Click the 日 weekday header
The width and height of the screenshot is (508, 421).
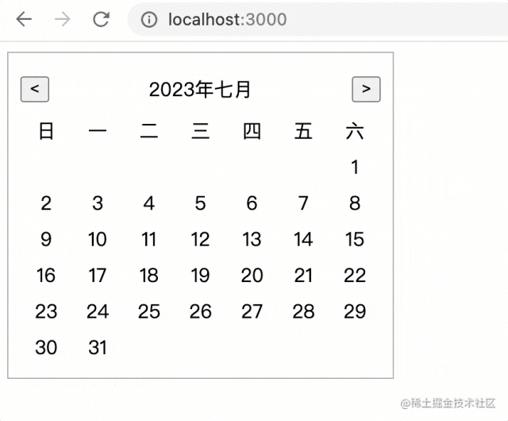(x=46, y=131)
